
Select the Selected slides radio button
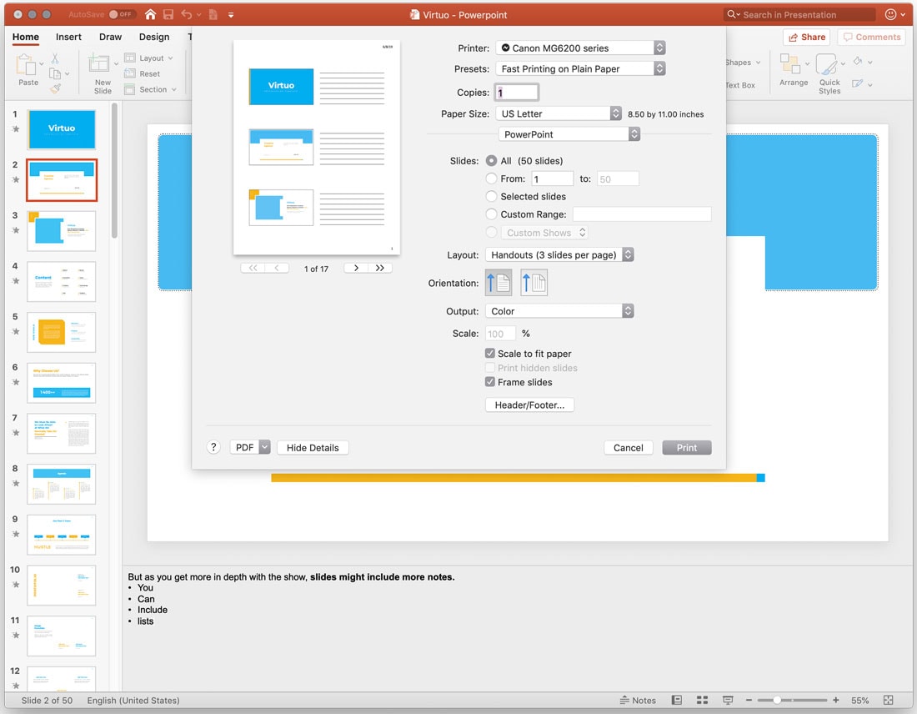(491, 196)
